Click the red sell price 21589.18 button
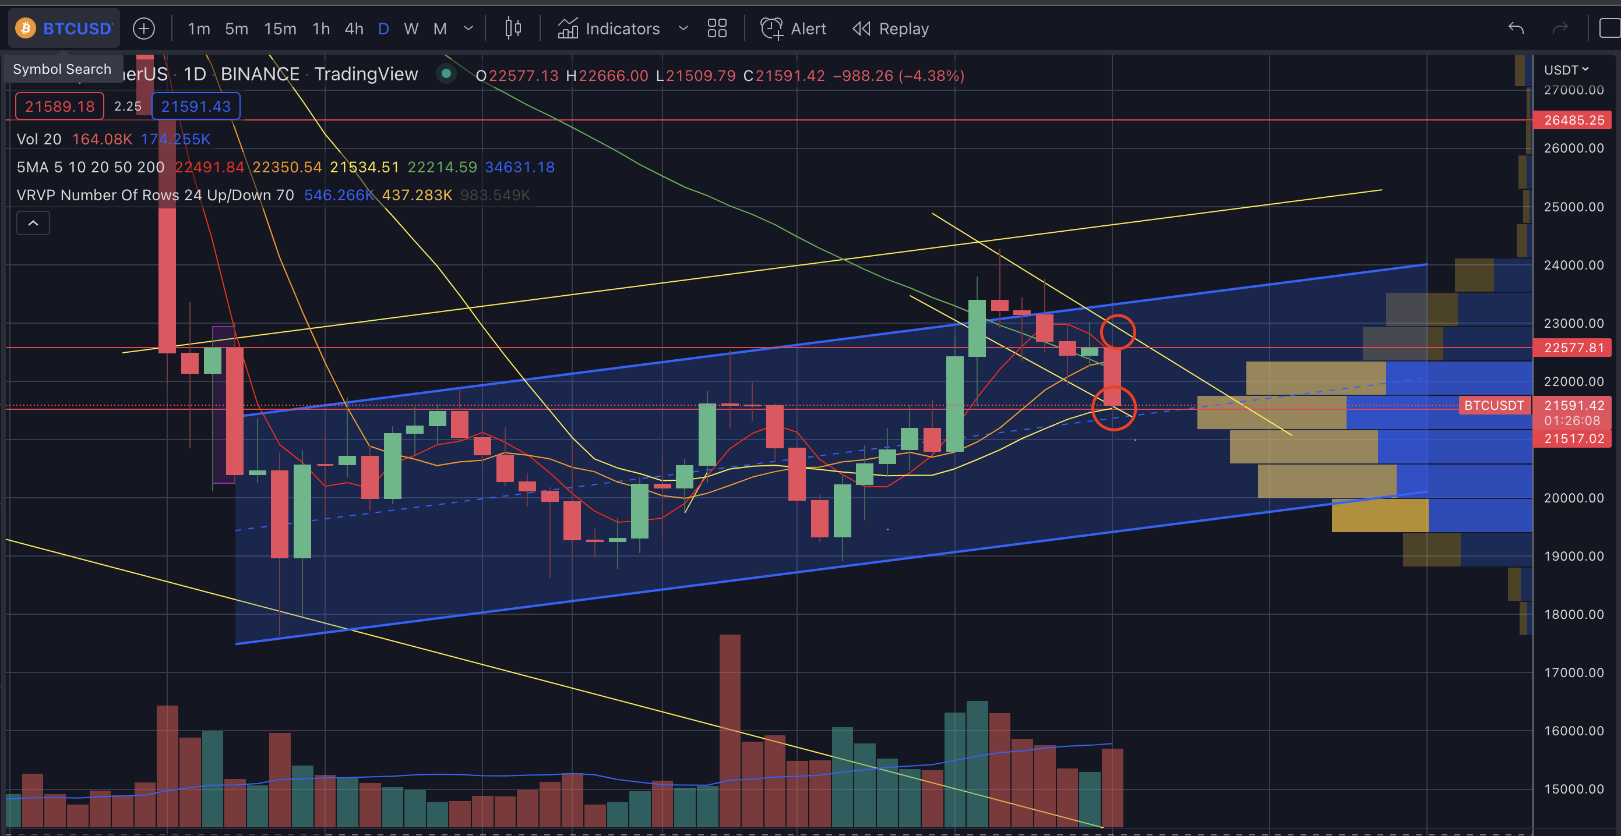 click(60, 106)
